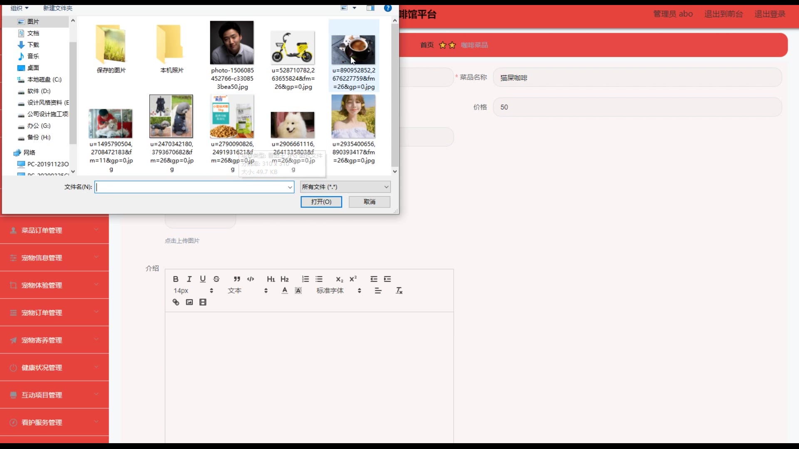Toggle strikethrough text formatting
The image size is (799, 449).
[216, 279]
